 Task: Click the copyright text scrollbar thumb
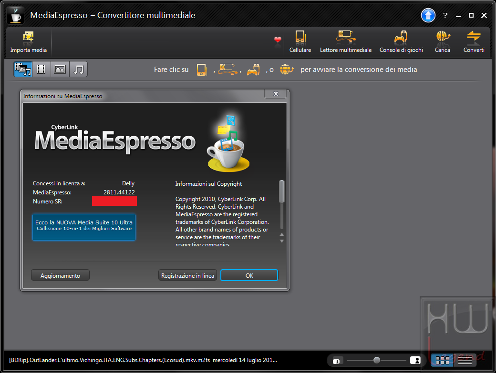[x=281, y=192]
